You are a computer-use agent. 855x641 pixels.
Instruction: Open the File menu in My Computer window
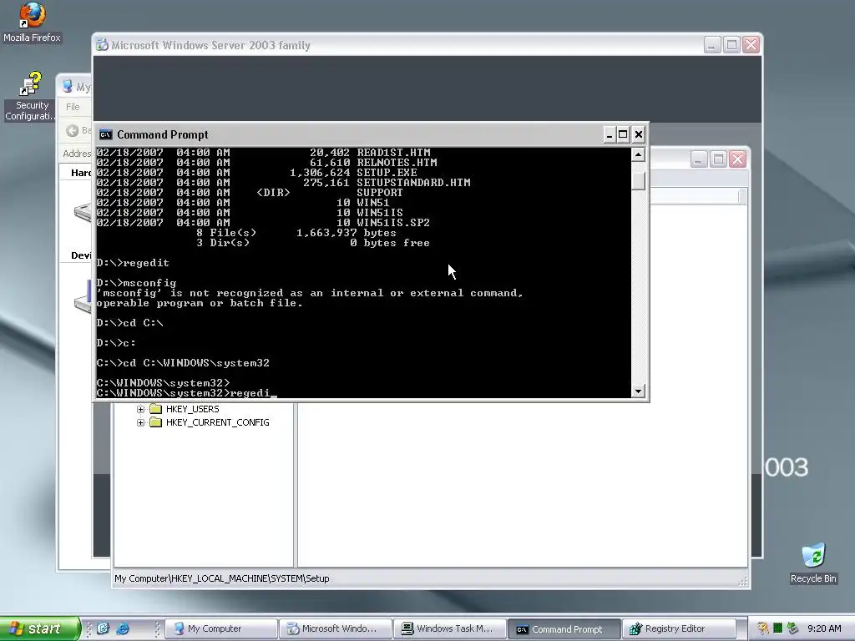click(x=73, y=107)
